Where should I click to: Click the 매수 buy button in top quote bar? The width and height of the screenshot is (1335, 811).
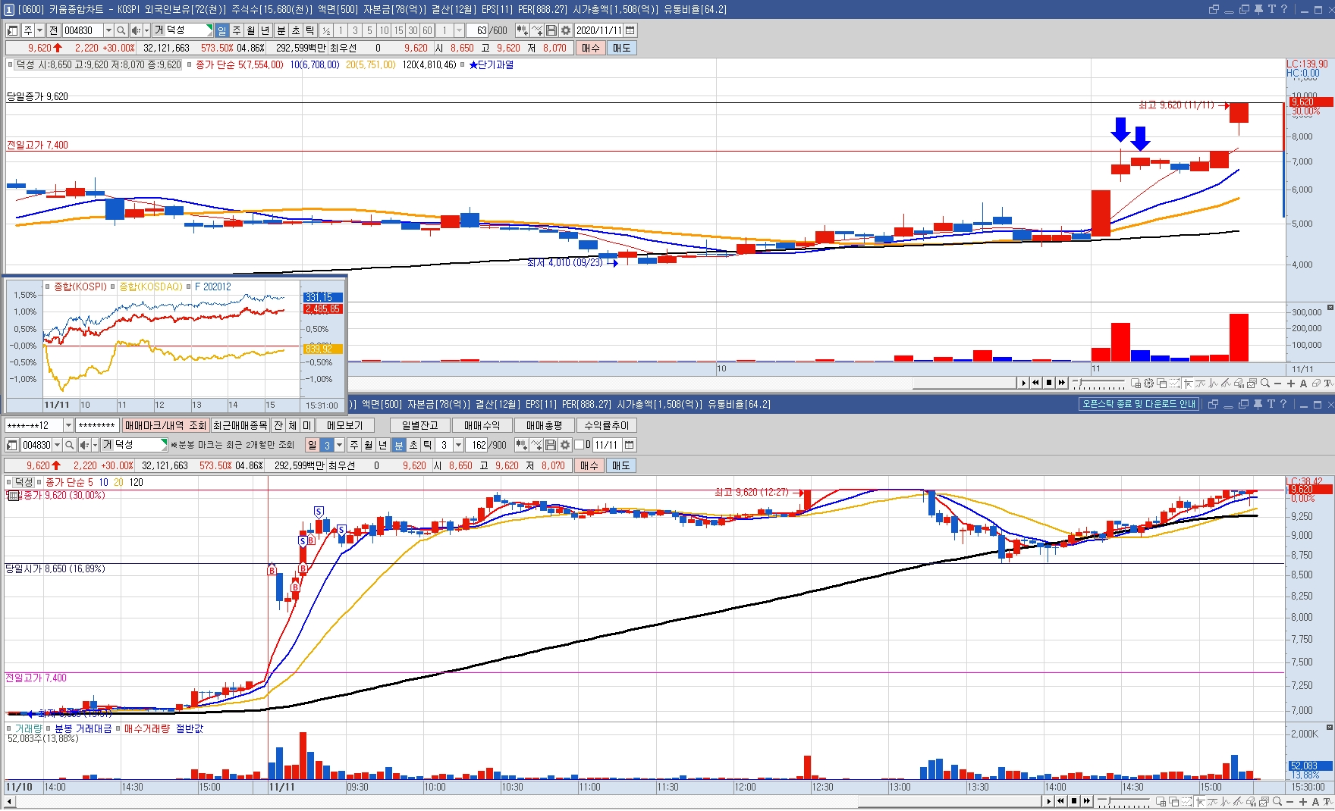pos(591,48)
